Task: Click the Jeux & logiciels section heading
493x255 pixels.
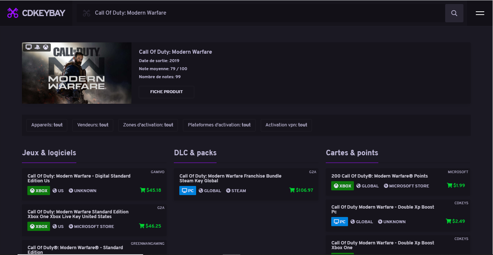Action: tap(49, 153)
